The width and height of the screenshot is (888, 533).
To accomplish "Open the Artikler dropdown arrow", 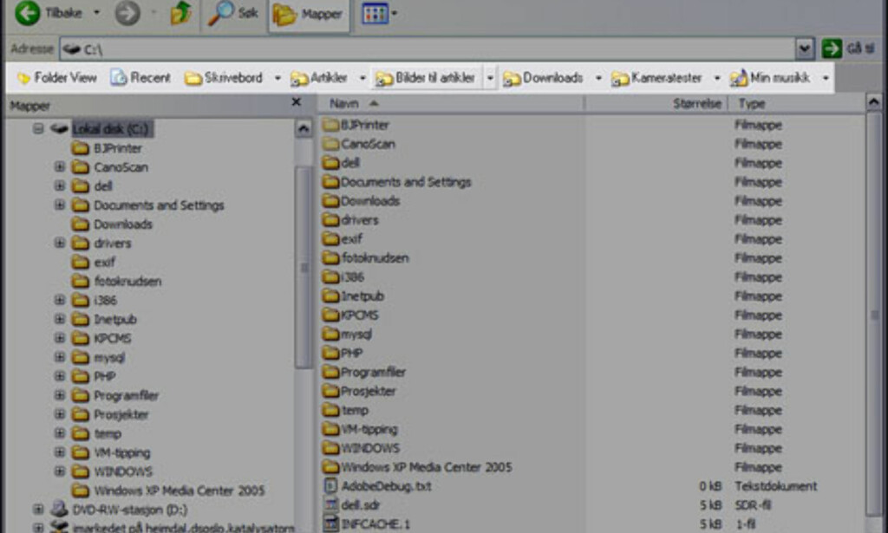I will (362, 77).
